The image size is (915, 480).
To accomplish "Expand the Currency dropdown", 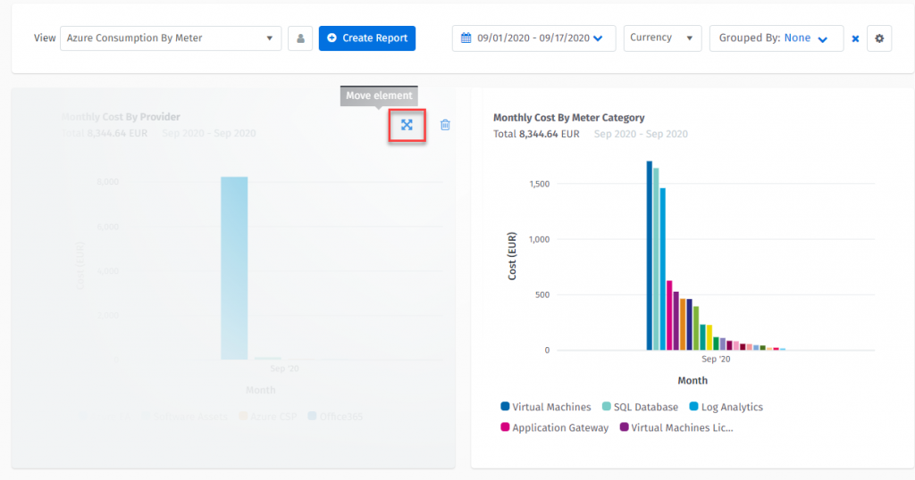I will 662,38.
